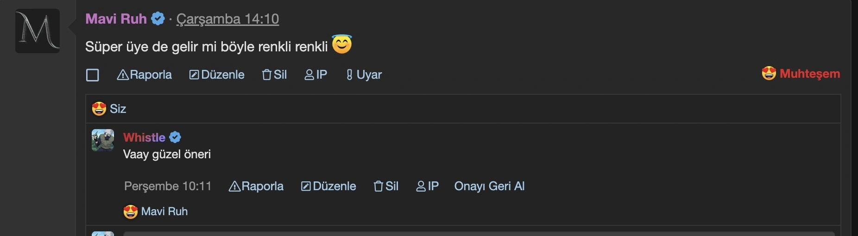Click the Perşembe 10:11 comment timestamp
Viewport: 858px width, 236px height.
tap(168, 186)
